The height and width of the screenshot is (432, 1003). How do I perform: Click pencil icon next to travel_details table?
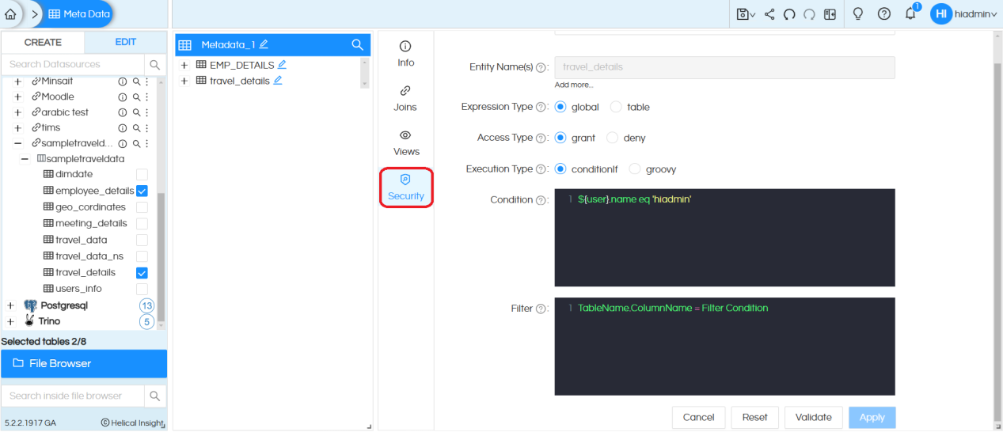pyautogui.click(x=278, y=81)
